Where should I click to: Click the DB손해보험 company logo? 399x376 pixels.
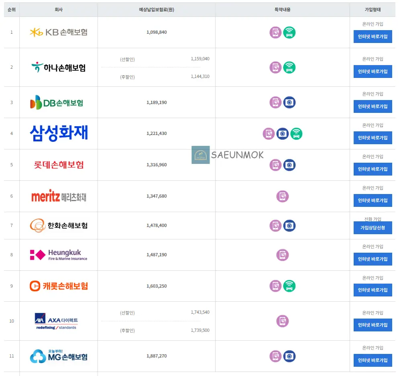(57, 102)
